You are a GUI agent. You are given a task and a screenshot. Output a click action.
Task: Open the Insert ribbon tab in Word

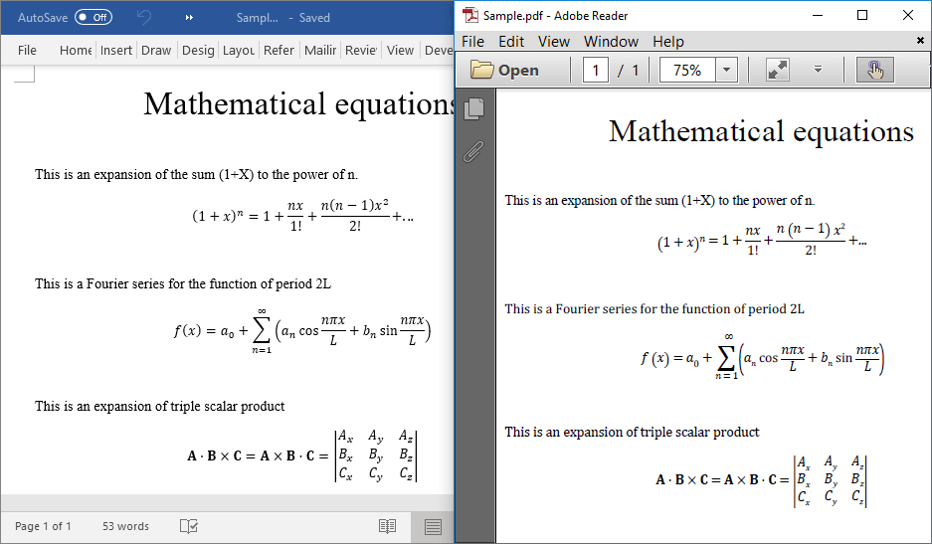tap(116, 50)
